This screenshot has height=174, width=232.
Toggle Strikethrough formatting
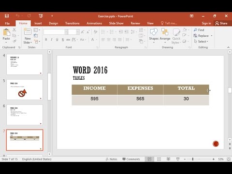[68, 40]
